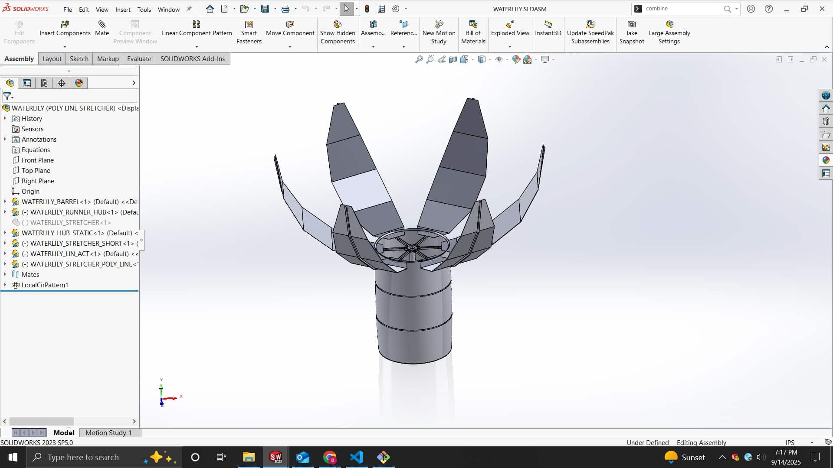Collapse the CommandManager with the chevron

click(827, 46)
